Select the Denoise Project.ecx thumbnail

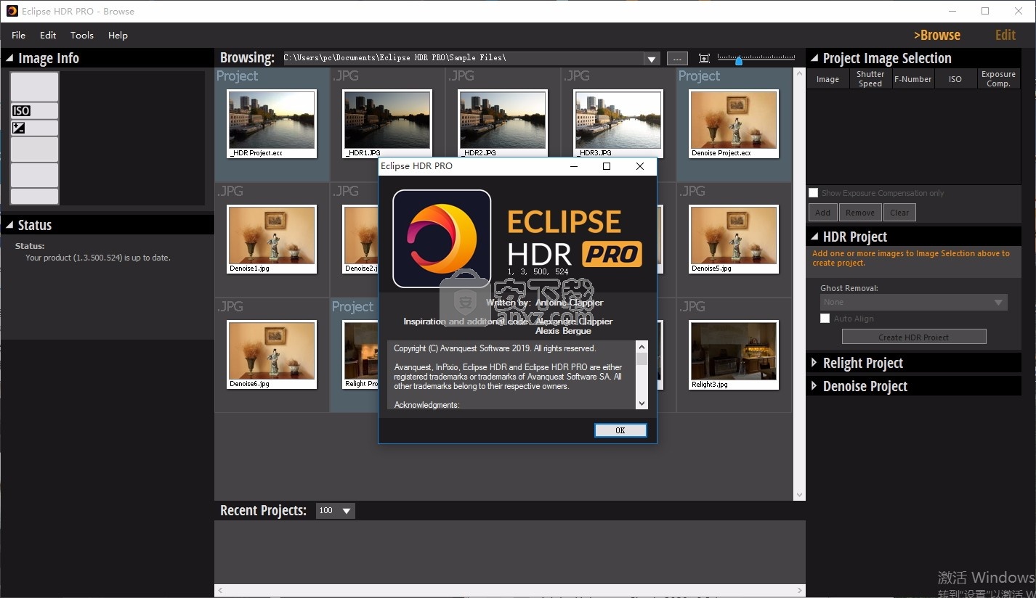coord(734,123)
